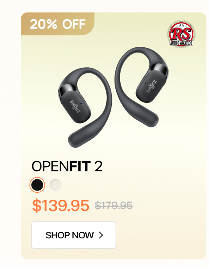Image resolution: width=209 pixels, height=267 pixels.
Task: Click the RS Audio Awards badge
Action: (181, 34)
